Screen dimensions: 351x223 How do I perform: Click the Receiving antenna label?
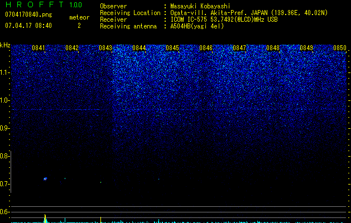(128, 26)
